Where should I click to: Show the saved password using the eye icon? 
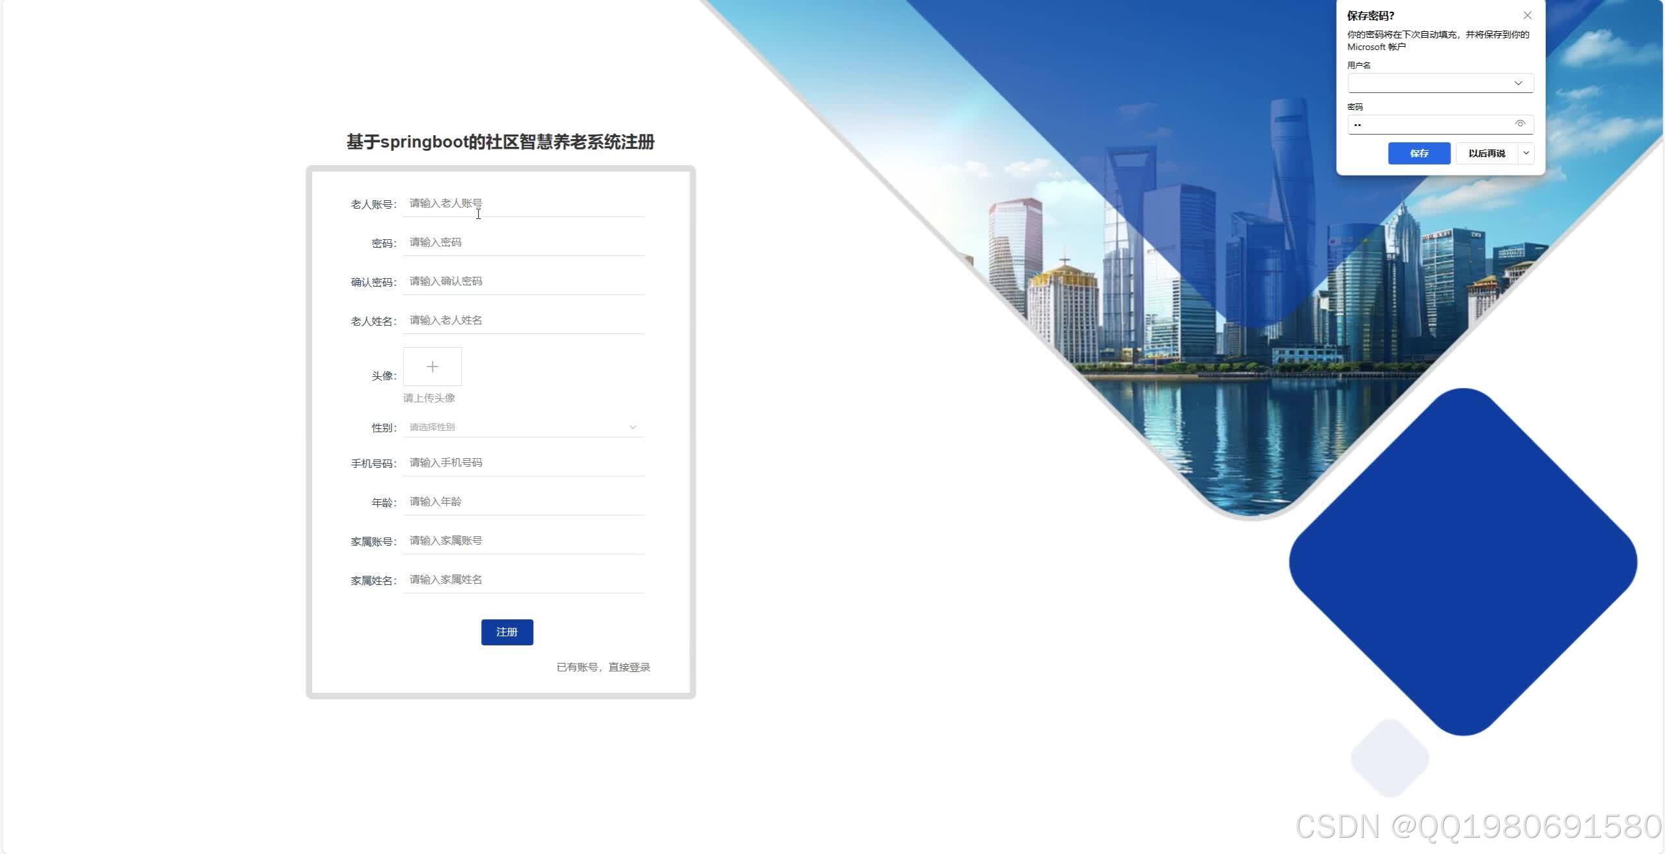tap(1520, 123)
